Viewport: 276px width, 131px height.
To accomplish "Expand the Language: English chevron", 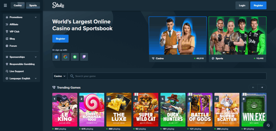I will pyautogui.click(x=36, y=78).
